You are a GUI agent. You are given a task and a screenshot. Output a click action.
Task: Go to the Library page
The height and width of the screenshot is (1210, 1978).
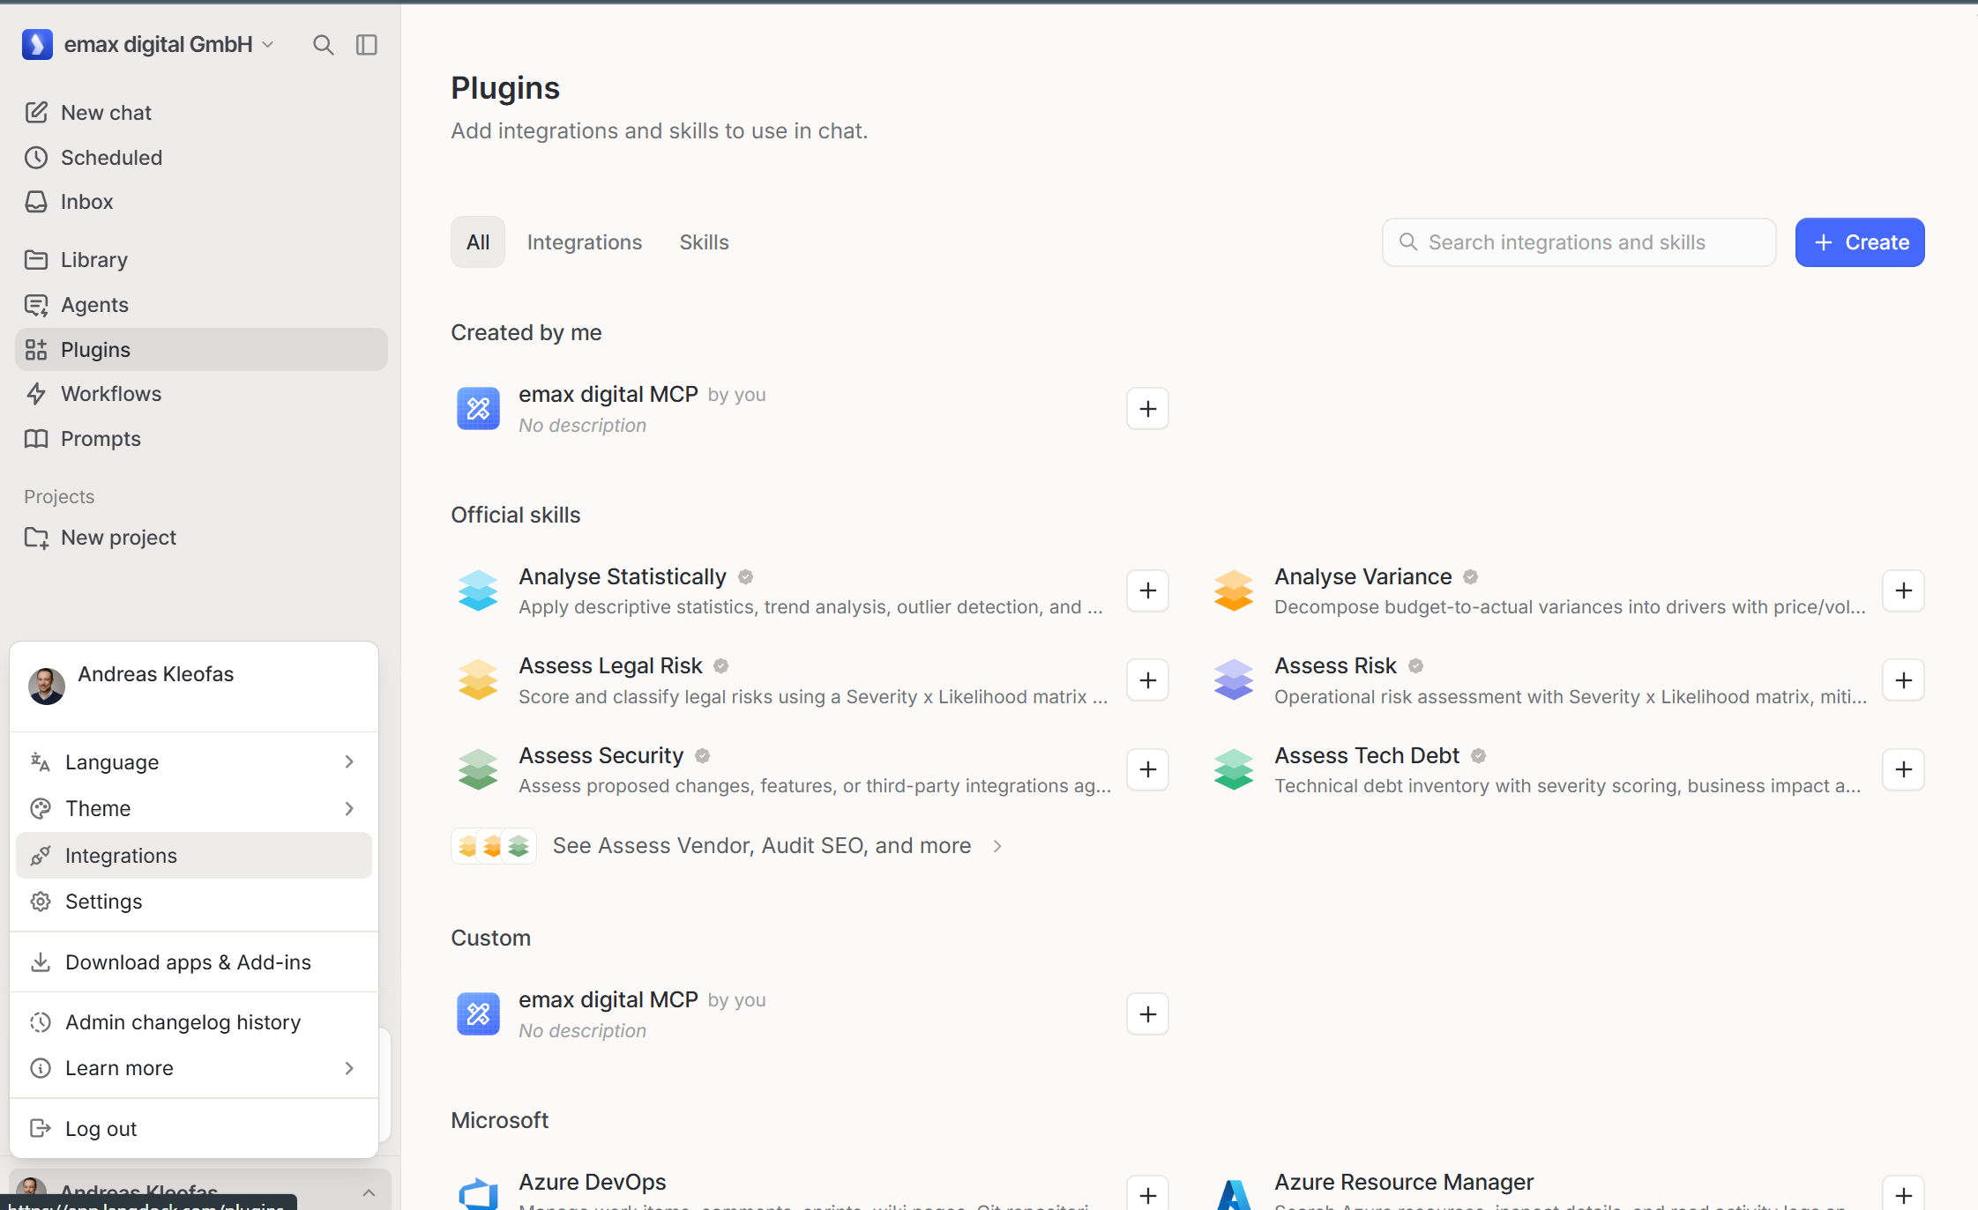tap(201, 260)
